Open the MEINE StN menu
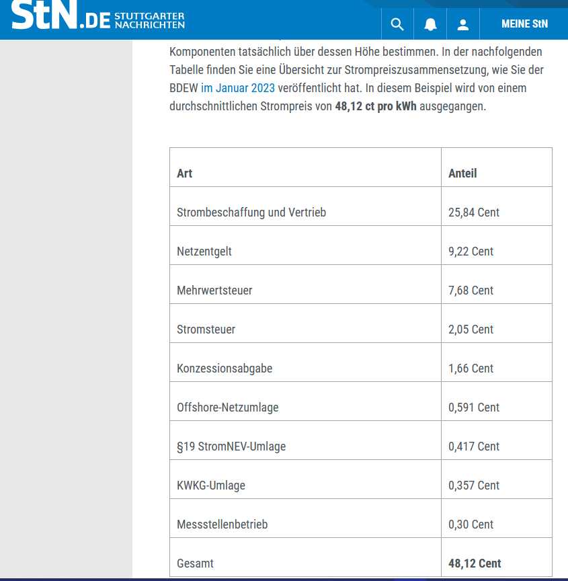The width and height of the screenshot is (568, 581). click(x=524, y=24)
